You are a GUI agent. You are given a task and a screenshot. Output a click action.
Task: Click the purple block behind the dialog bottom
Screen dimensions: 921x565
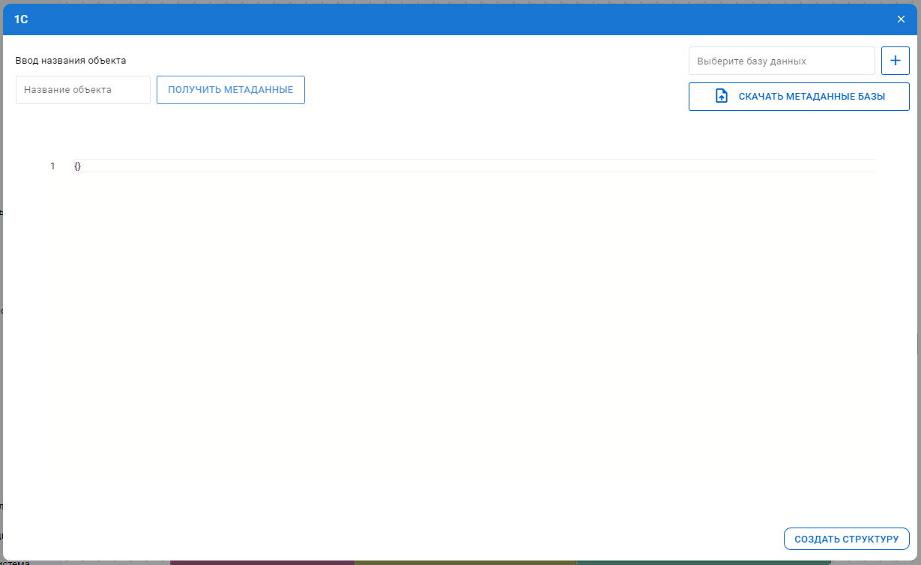[262, 562]
